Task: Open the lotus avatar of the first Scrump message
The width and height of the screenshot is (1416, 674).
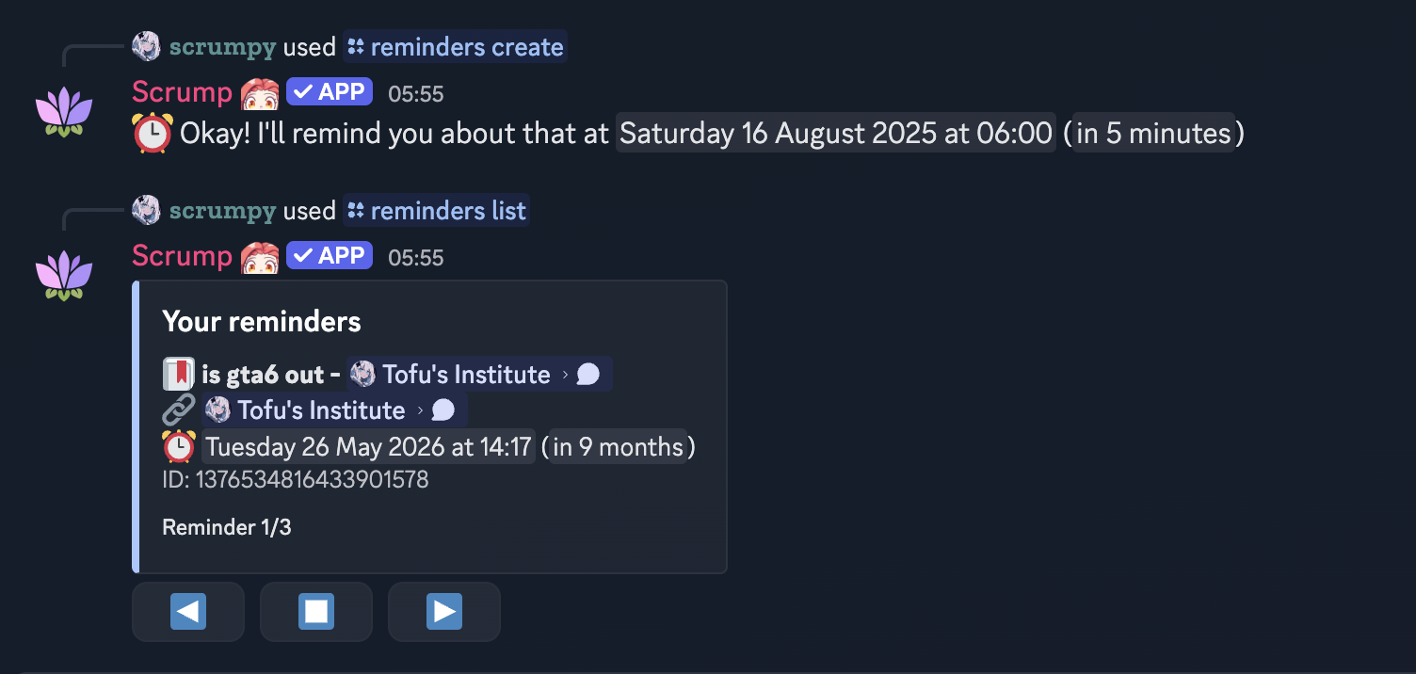Action: [64, 112]
